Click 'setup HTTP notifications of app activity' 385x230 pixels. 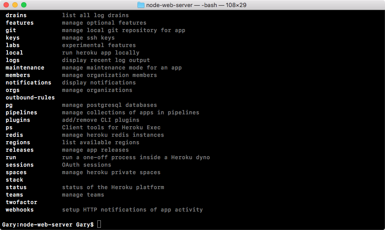pos(132,210)
